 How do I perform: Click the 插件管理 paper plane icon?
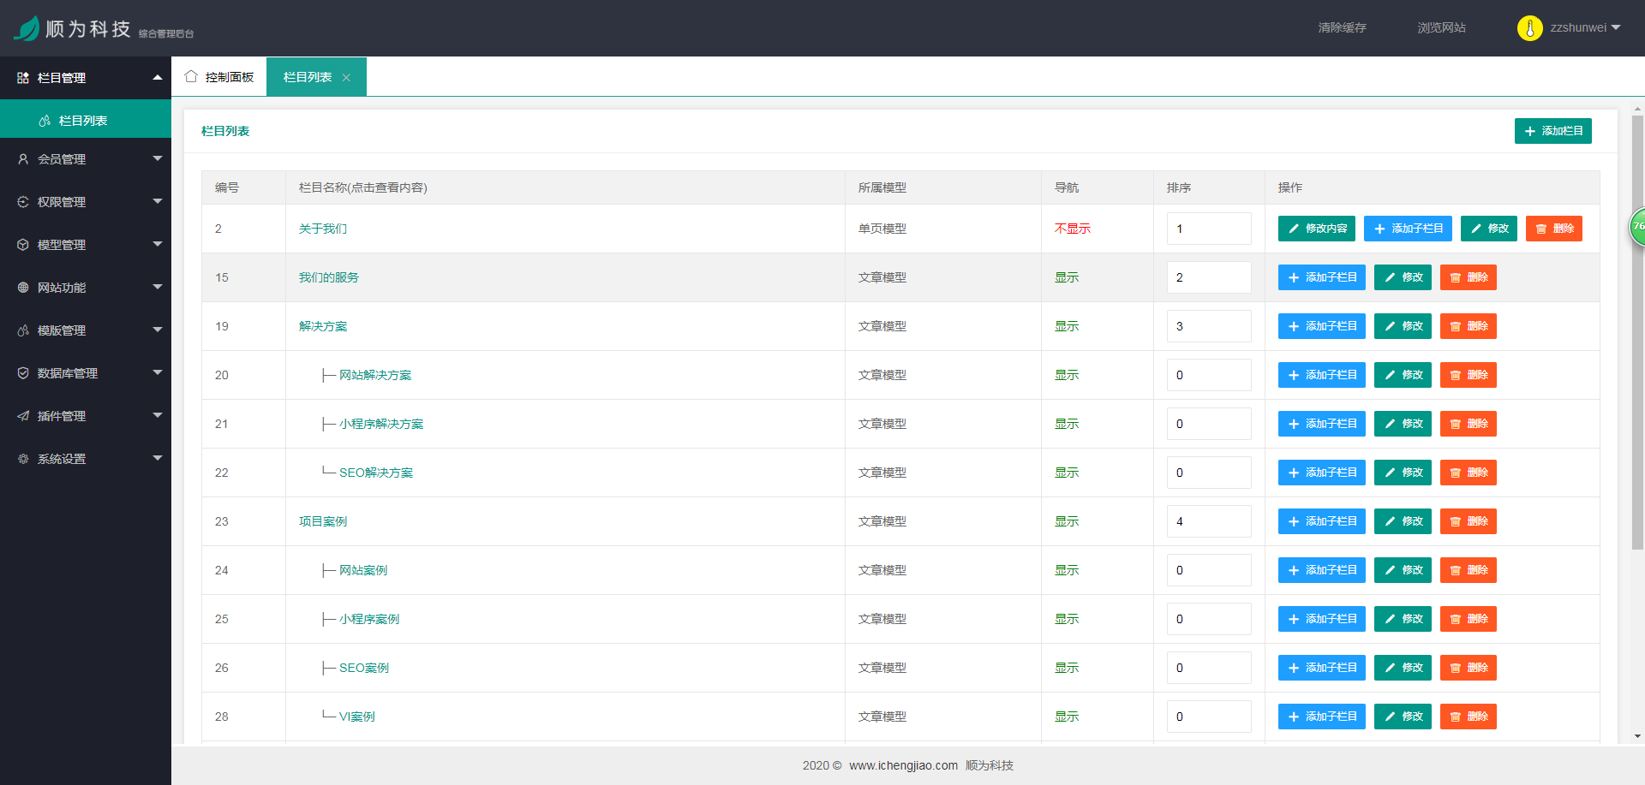tap(23, 416)
